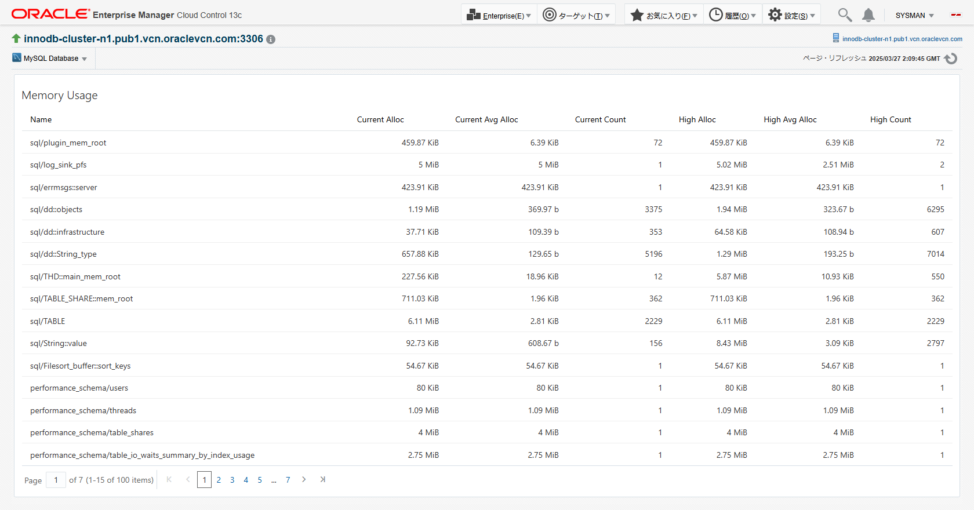
Task: Select the sql/dd::infrastructure row name
Action: [67, 232]
